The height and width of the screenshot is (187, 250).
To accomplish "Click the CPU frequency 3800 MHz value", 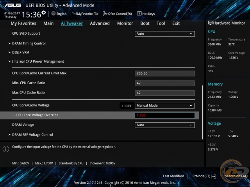I will (214, 44).
